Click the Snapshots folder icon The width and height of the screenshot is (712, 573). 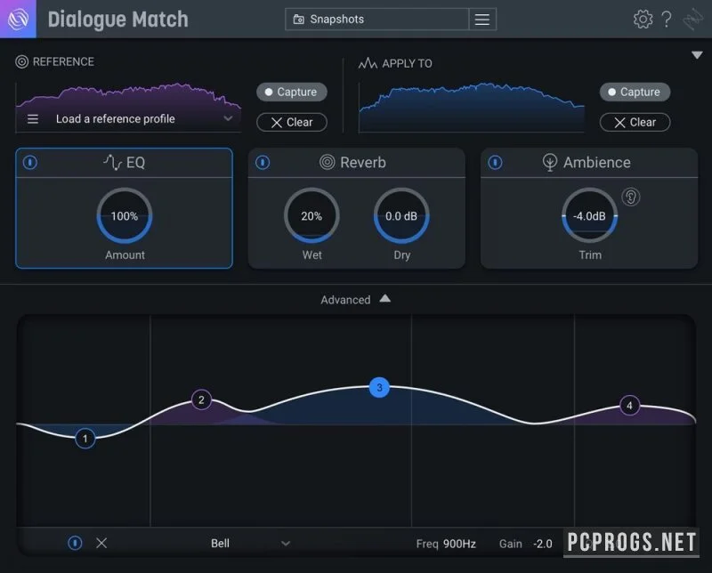tap(298, 19)
